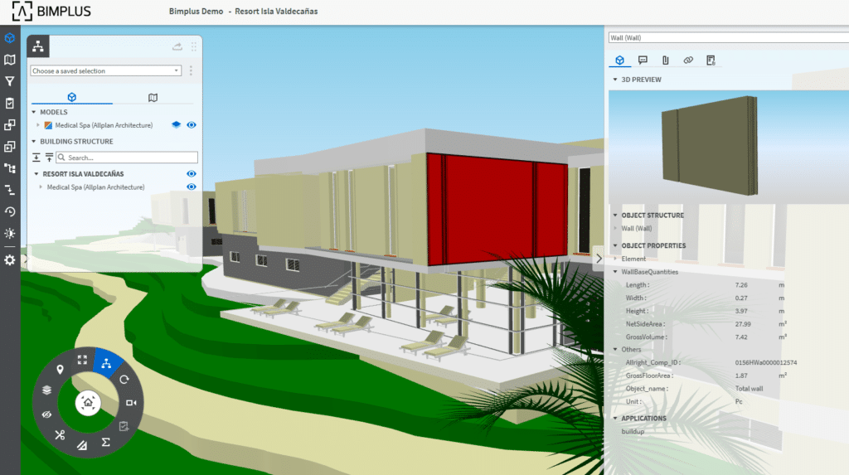Select the scissors section tool in radial menu
Screen dimensions: 849x475
[x=60, y=434]
